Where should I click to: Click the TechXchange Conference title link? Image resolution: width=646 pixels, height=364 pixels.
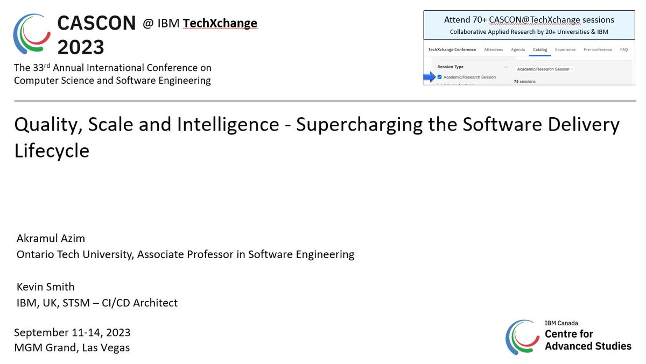[452, 49]
